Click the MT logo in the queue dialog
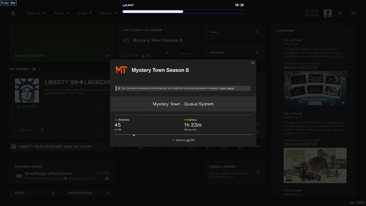The height and width of the screenshot is (206, 366). pos(121,70)
